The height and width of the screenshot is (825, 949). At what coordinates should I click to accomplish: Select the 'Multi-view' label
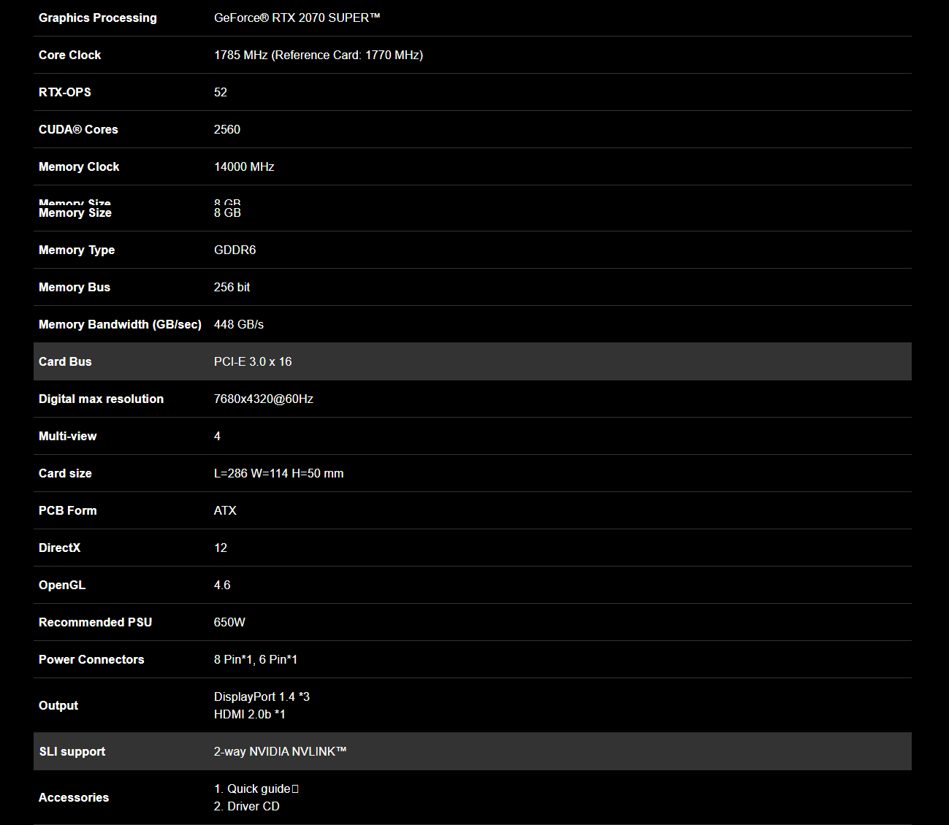click(67, 436)
